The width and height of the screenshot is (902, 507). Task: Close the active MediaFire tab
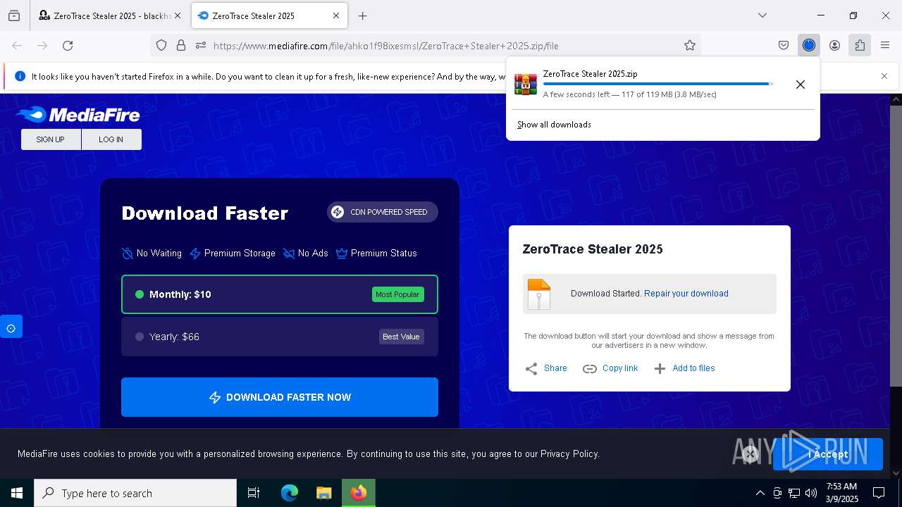336,15
